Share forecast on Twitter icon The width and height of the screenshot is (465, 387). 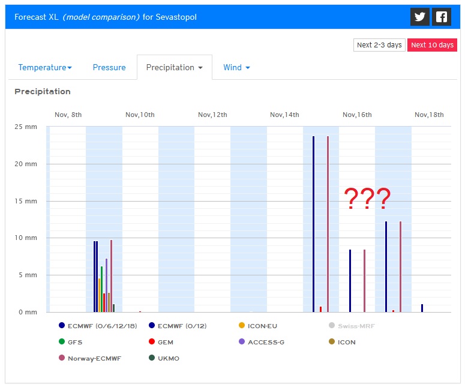click(x=419, y=17)
